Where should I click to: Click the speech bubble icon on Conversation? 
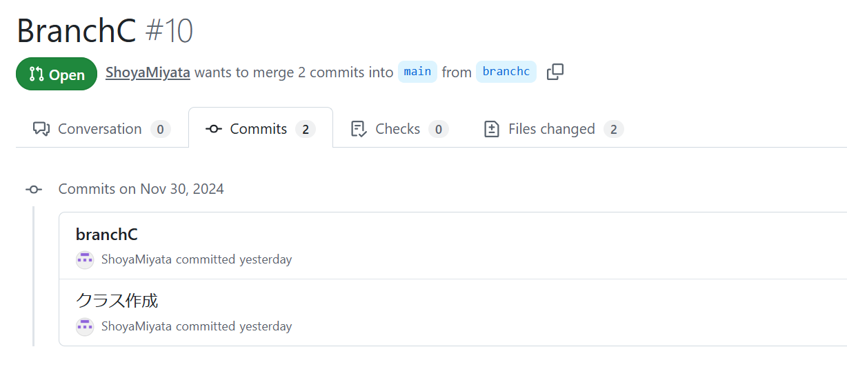tap(41, 129)
